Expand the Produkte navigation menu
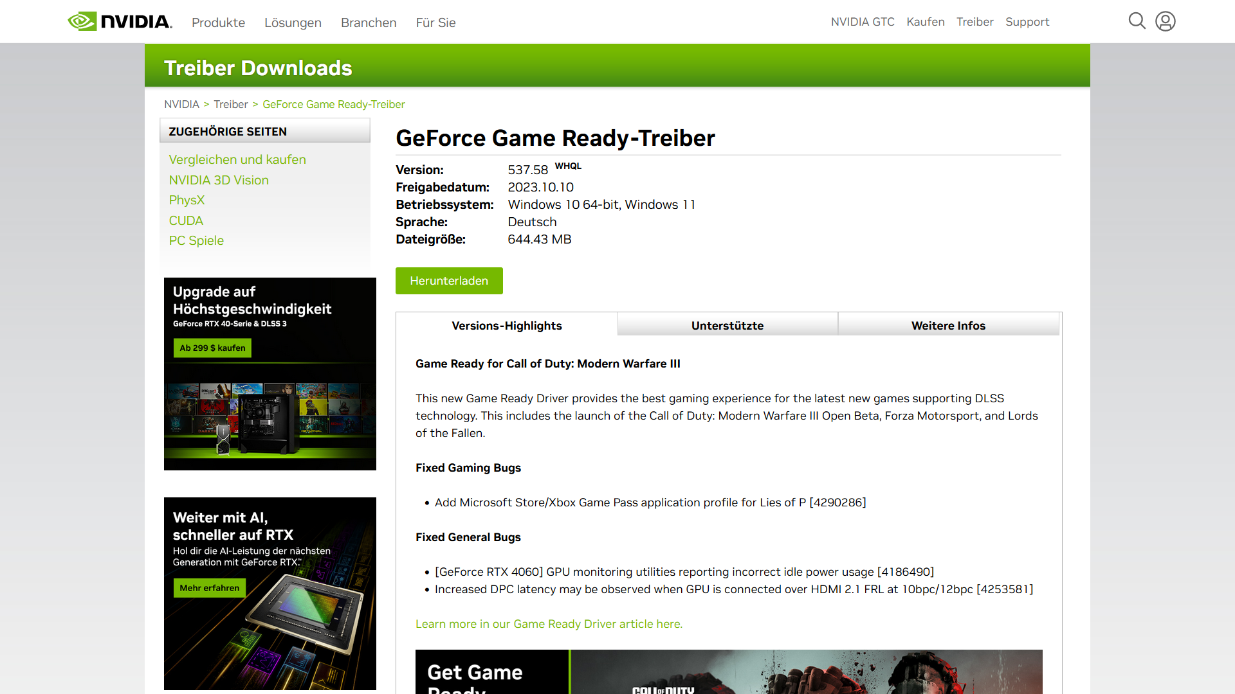Image resolution: width=1235 pixels, height=694 pixels. pyautogui.click(x=218, y=22)
